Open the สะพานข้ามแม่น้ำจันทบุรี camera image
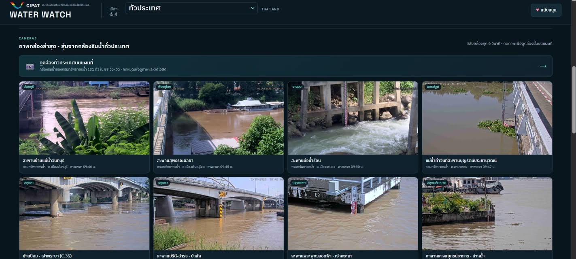 [84, 118]
